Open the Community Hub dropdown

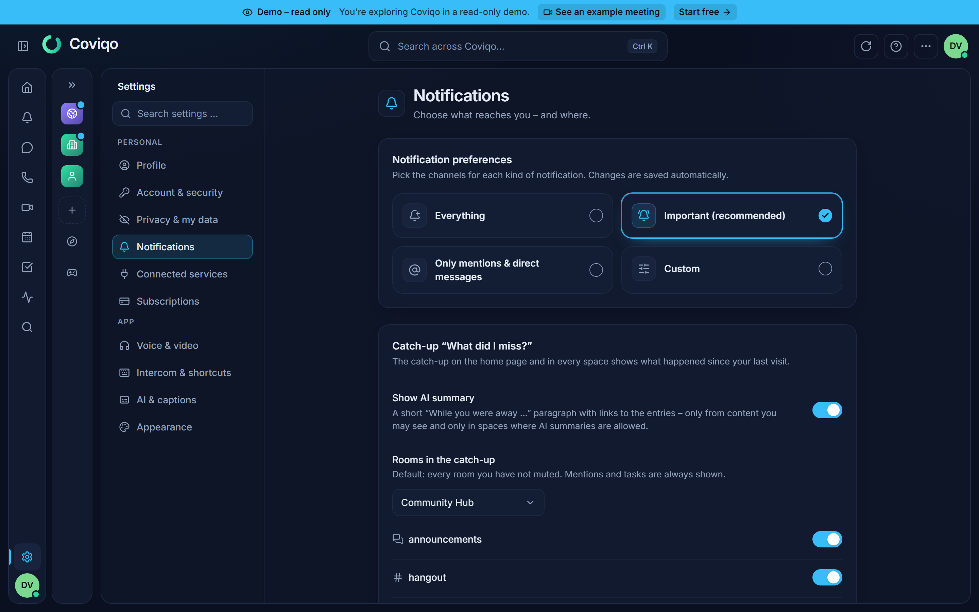pyautogui.click(x=468, y=502)
